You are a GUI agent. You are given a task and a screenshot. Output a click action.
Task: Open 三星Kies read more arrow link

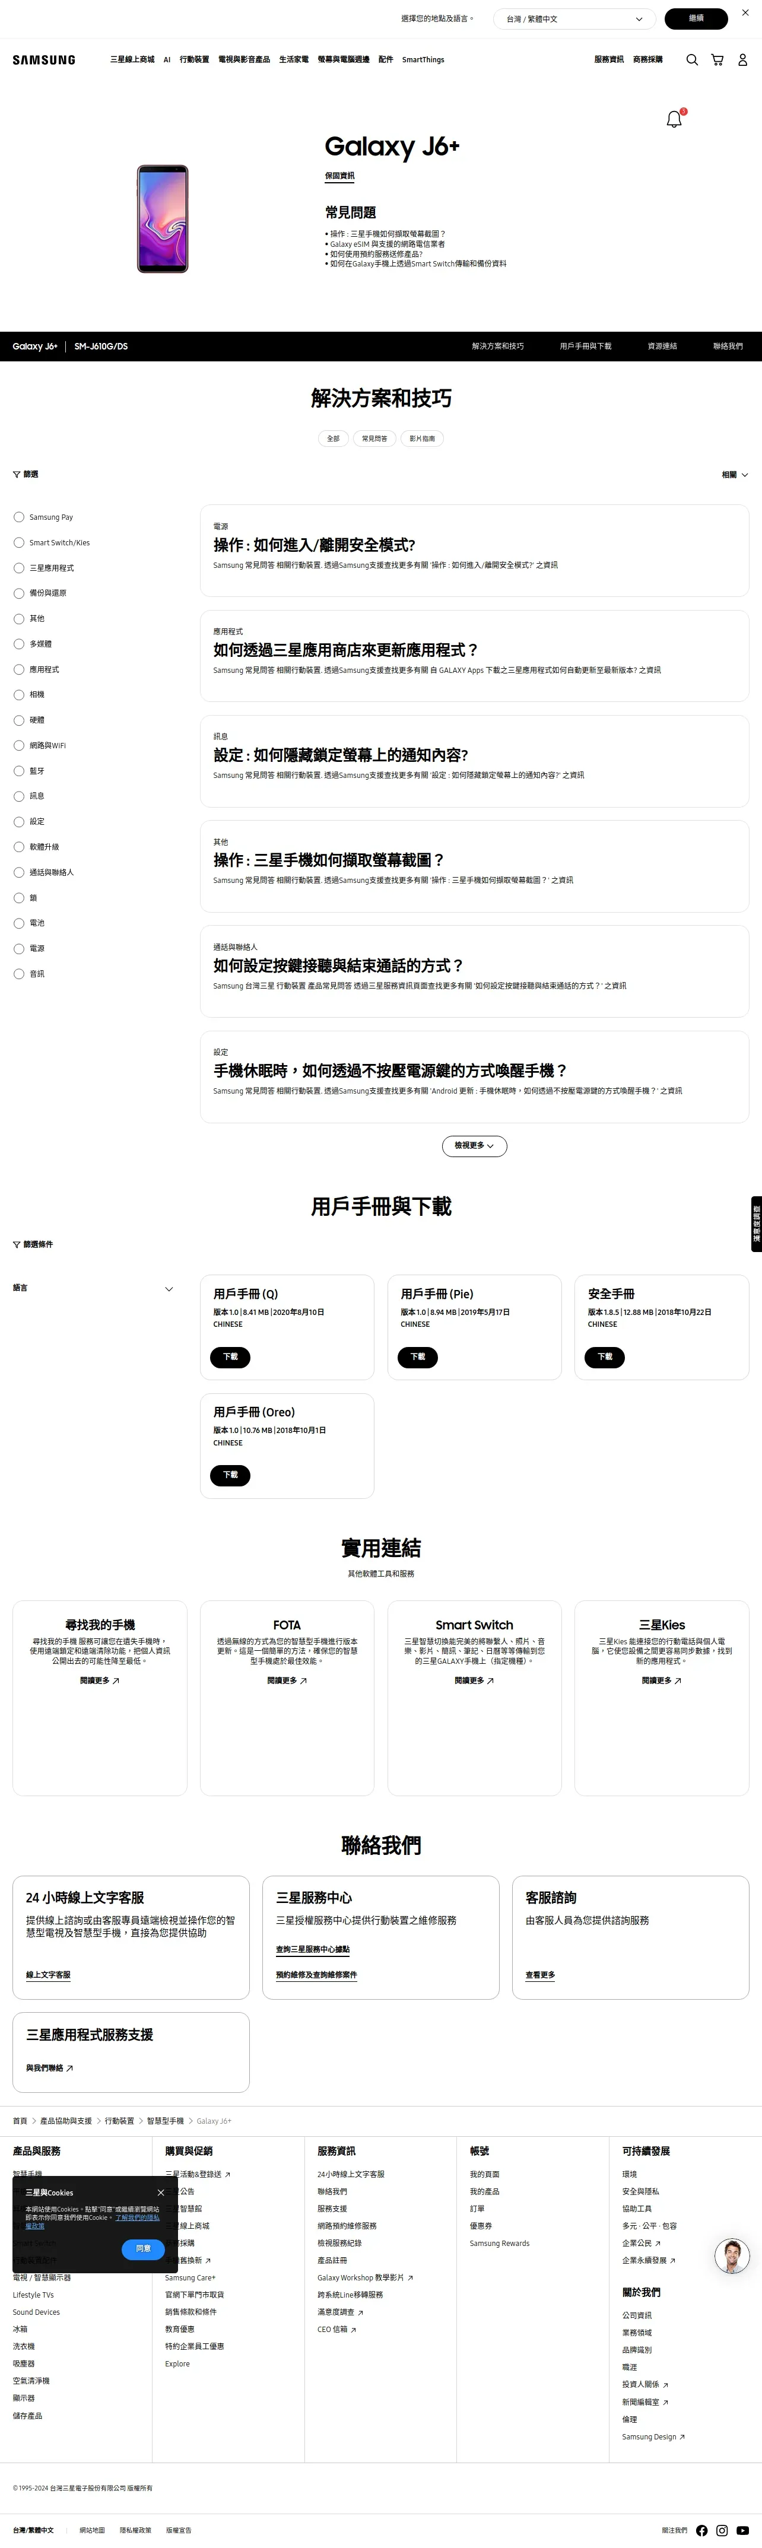pyautogui.click(x=661, y=1680)
